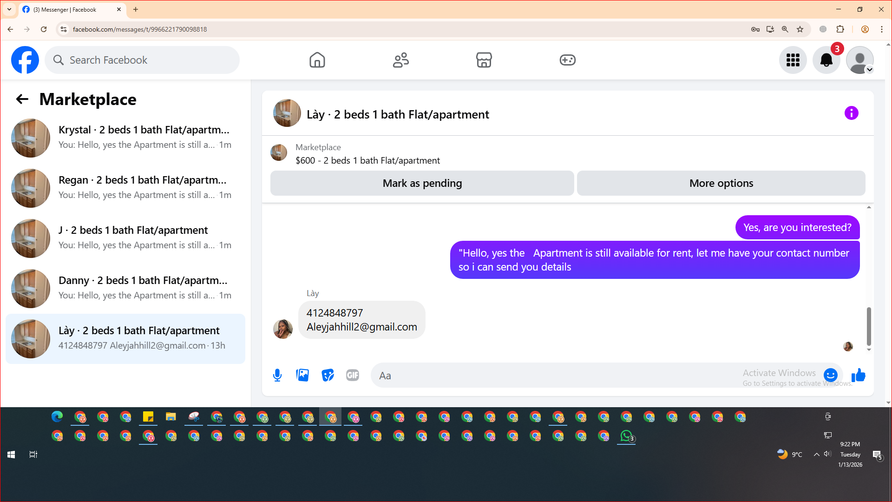Open More options for listing
This screenshot has height=502, width=892.
point(721,183)
